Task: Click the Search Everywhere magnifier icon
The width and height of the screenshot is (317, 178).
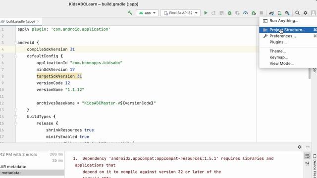Action: click(297, 13)
